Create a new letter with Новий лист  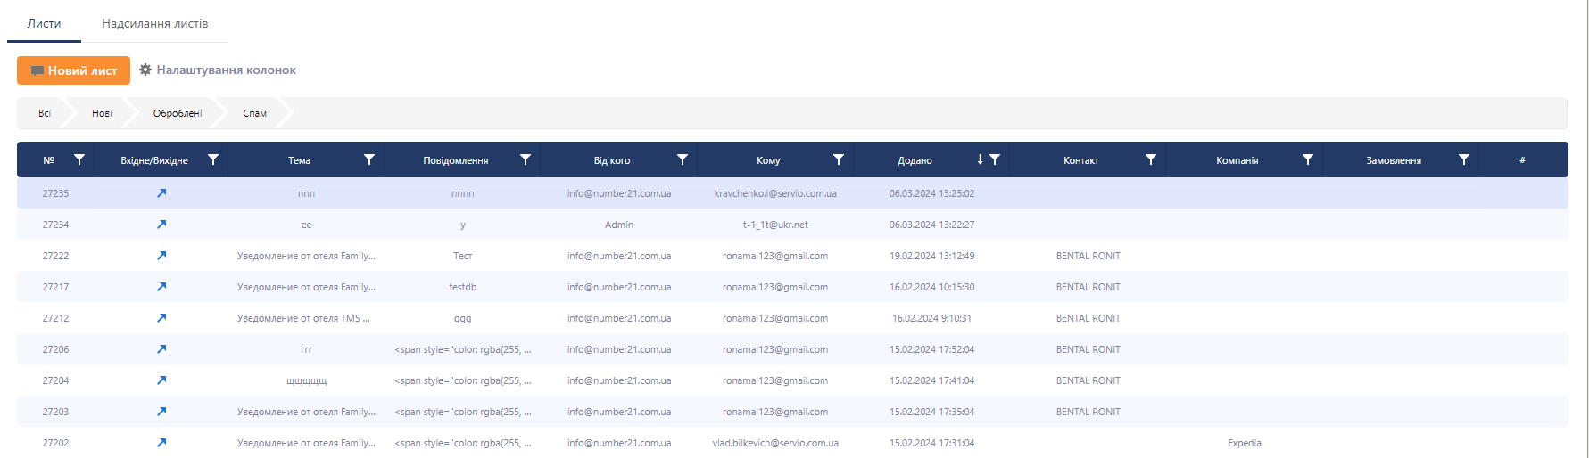click(73, 70)
